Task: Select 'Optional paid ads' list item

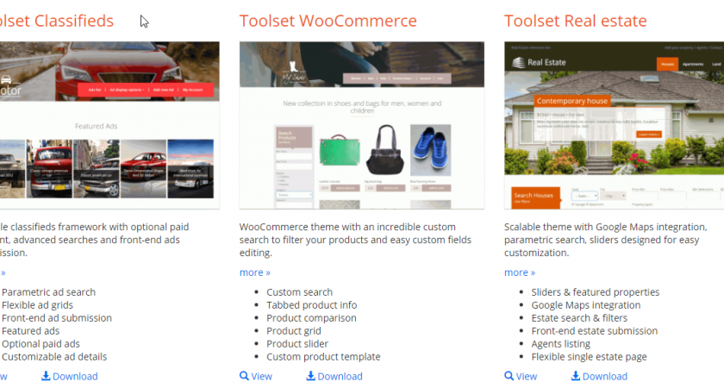Action: [41, 344]
